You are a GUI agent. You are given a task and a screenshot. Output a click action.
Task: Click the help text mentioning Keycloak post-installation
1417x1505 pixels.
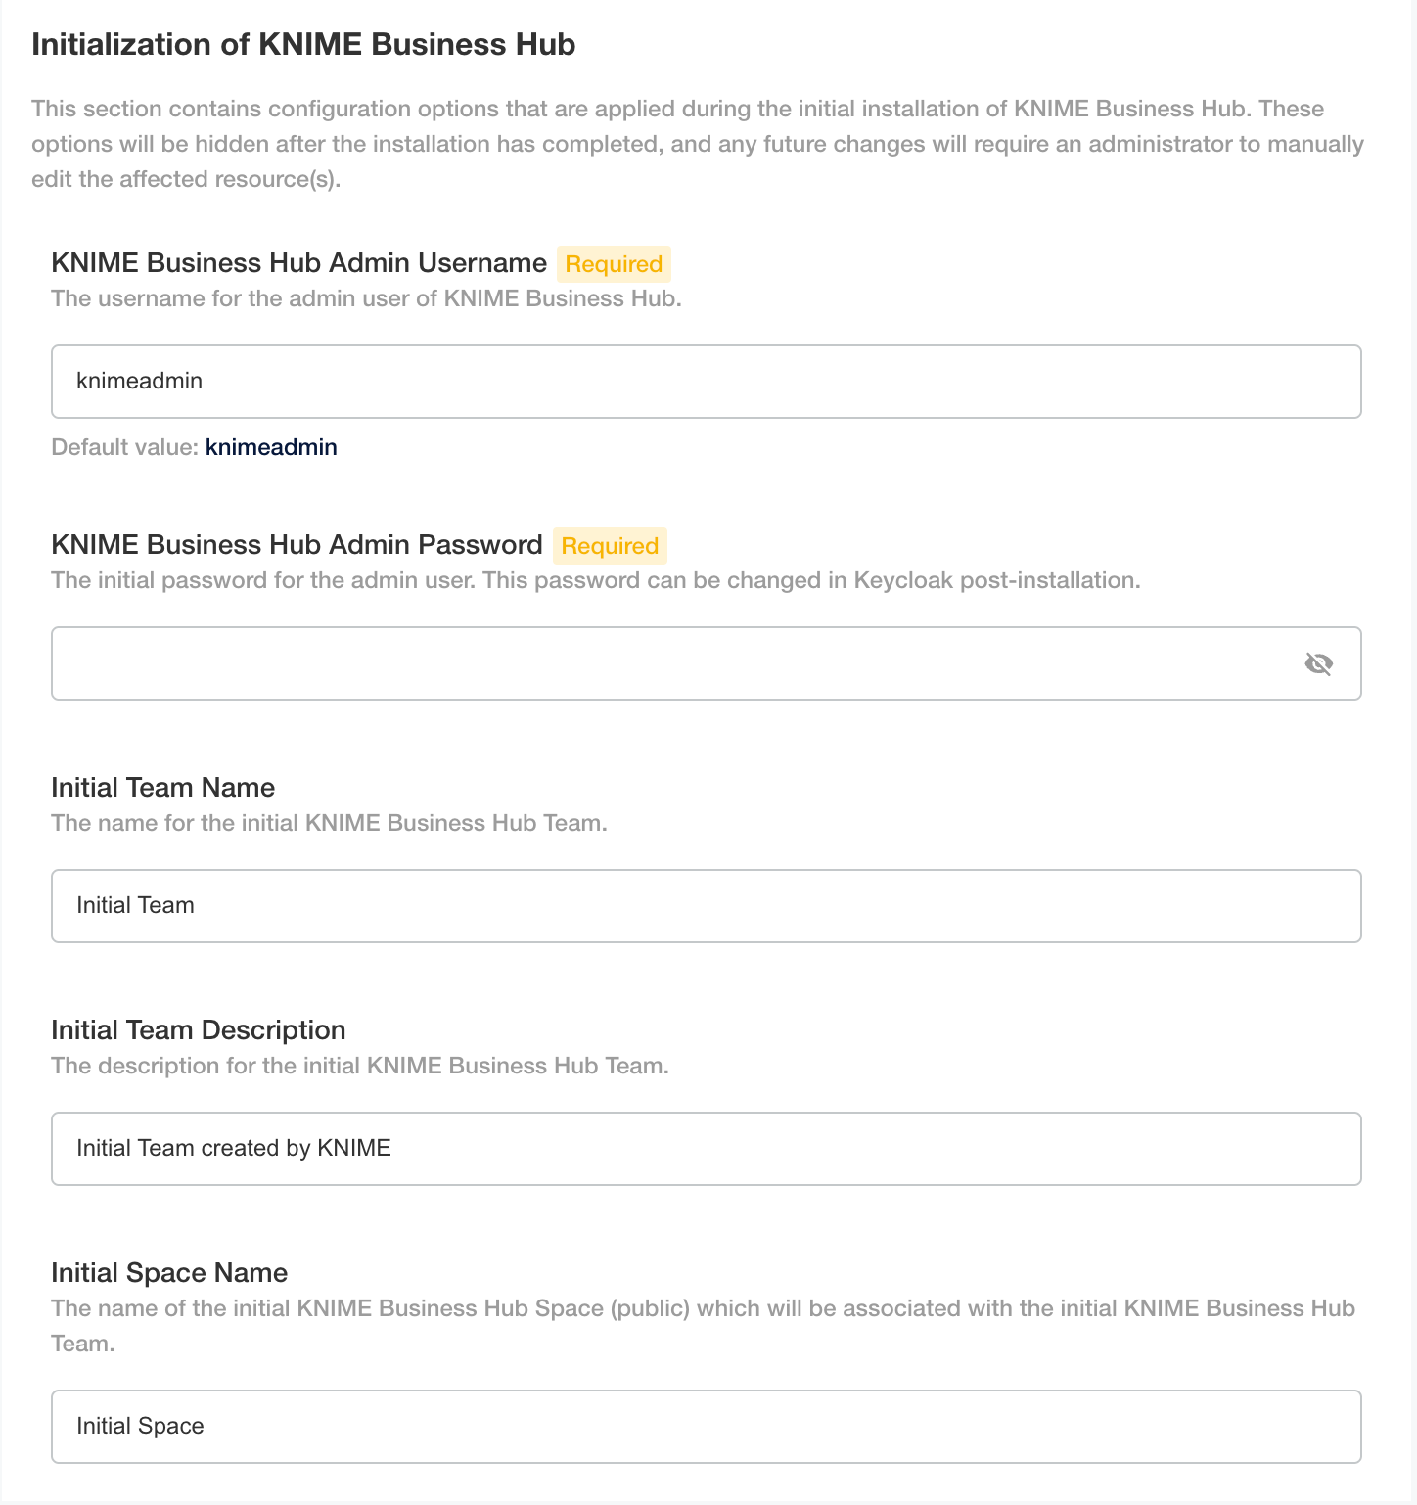[596, 580]
